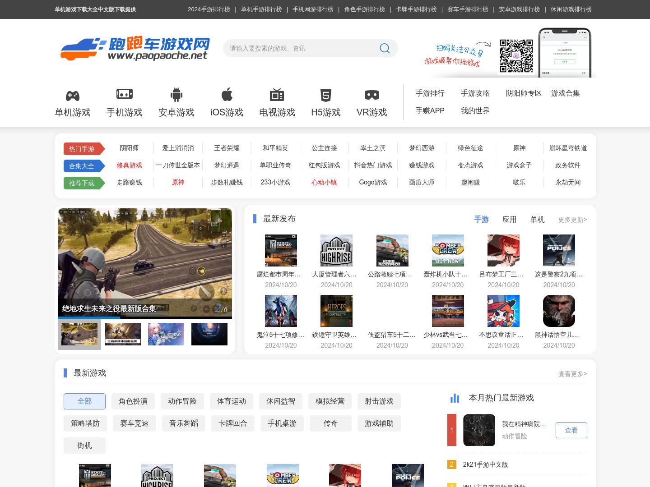
Task: Select the first carousel thumbnail
Action: (x=79, y=334)
